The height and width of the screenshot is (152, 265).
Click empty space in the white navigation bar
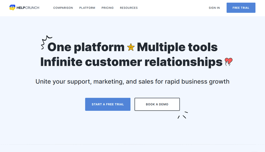(x=172, y=8)
